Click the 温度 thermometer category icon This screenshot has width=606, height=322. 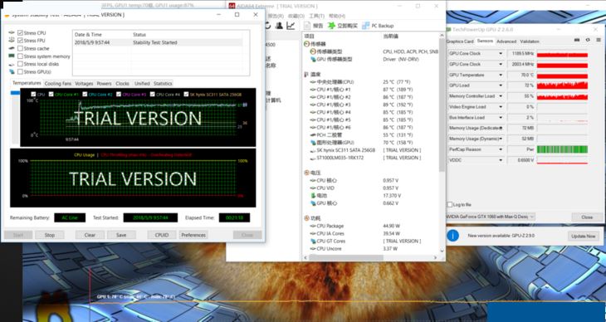306,74
